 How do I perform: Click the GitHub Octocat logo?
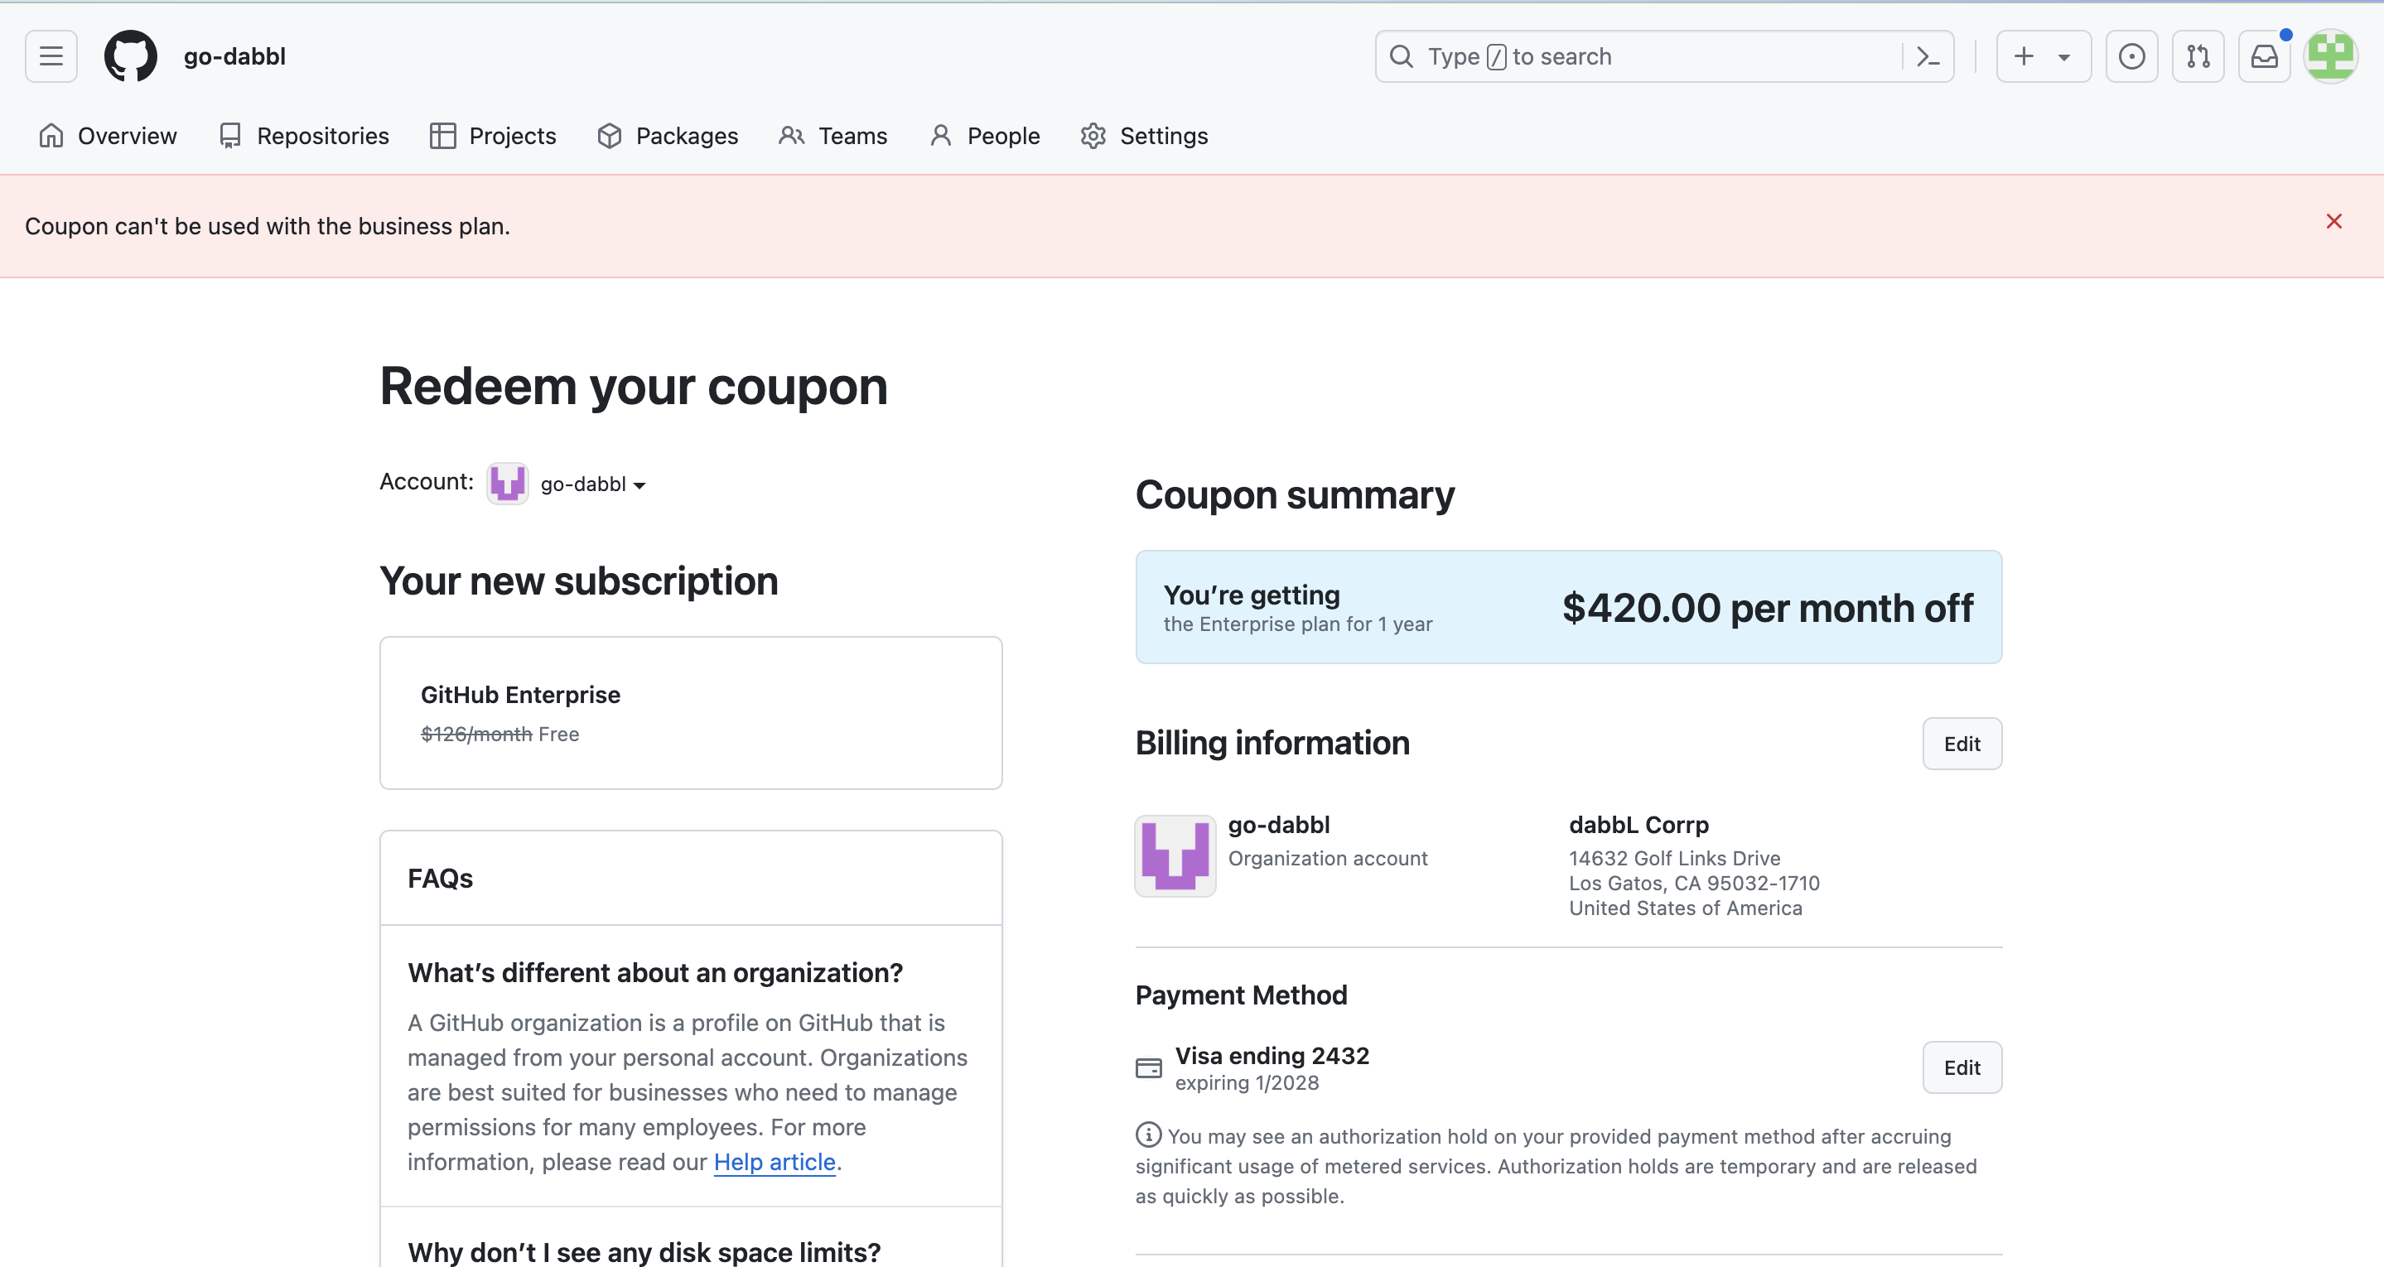[131, 56]
